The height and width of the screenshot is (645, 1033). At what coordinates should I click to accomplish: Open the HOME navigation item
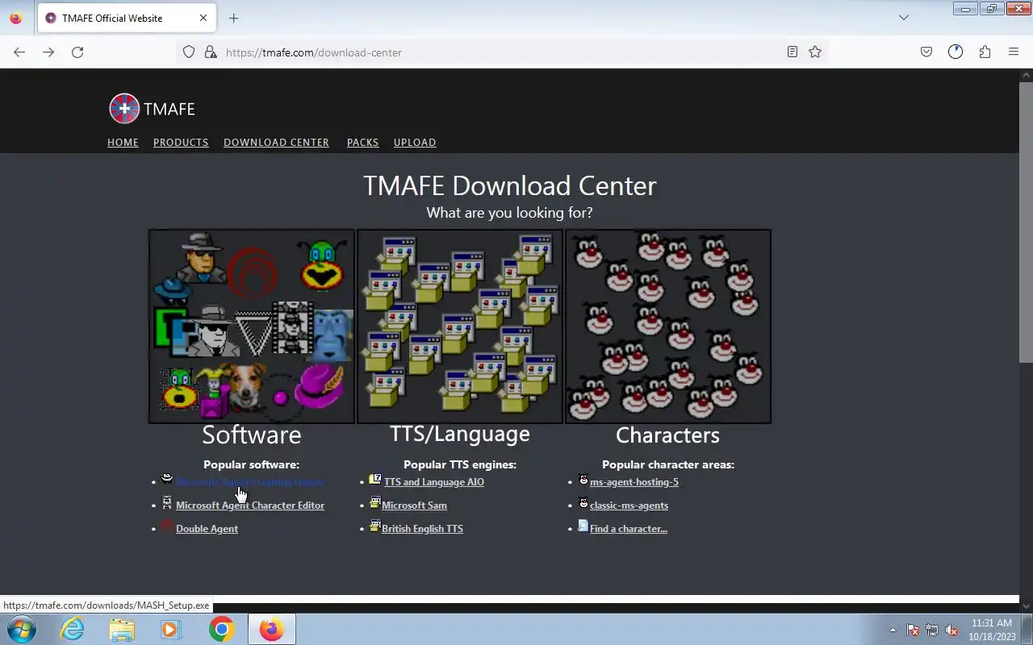123,143
